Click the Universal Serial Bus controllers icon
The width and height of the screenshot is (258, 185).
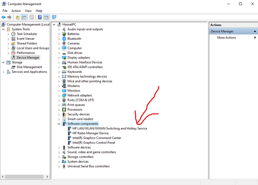64,166
